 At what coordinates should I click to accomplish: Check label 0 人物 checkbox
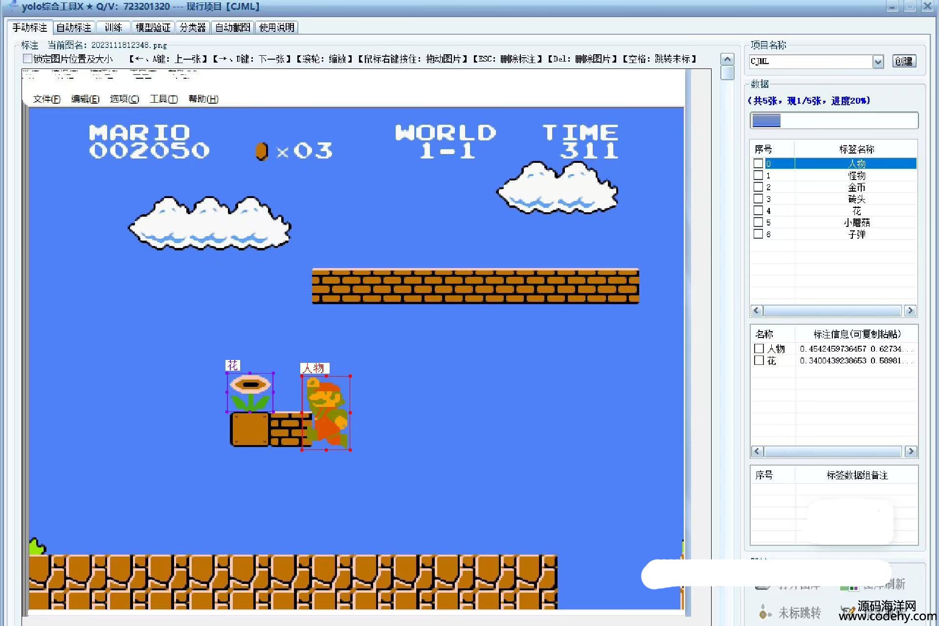pos(758,163)
